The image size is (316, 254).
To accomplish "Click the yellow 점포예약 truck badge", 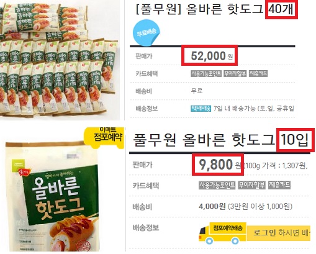I will (104, 138).
